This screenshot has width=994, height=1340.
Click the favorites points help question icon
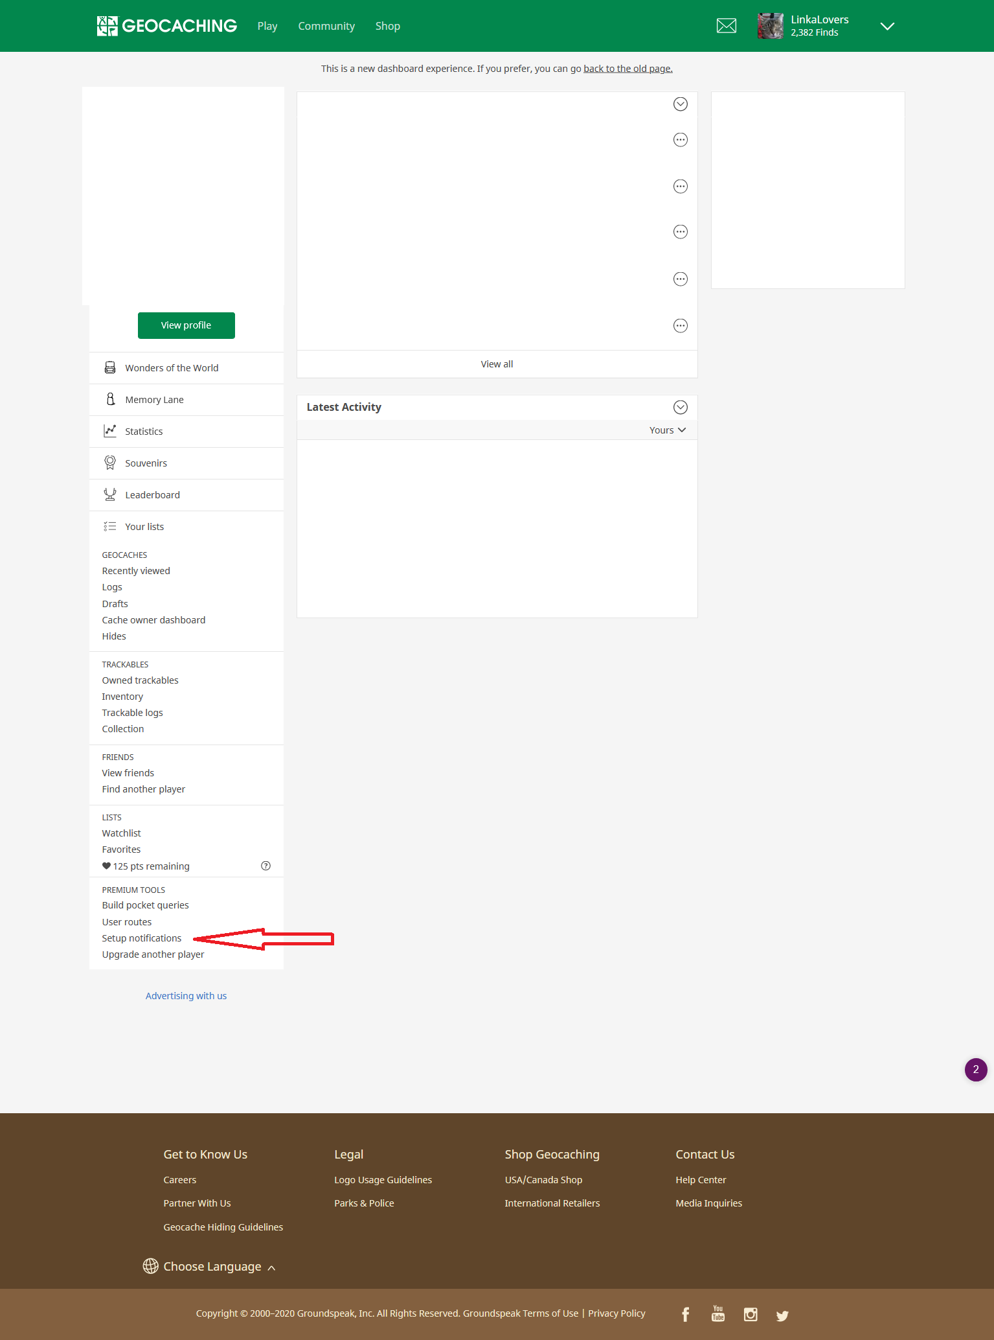tap(265, 866)
